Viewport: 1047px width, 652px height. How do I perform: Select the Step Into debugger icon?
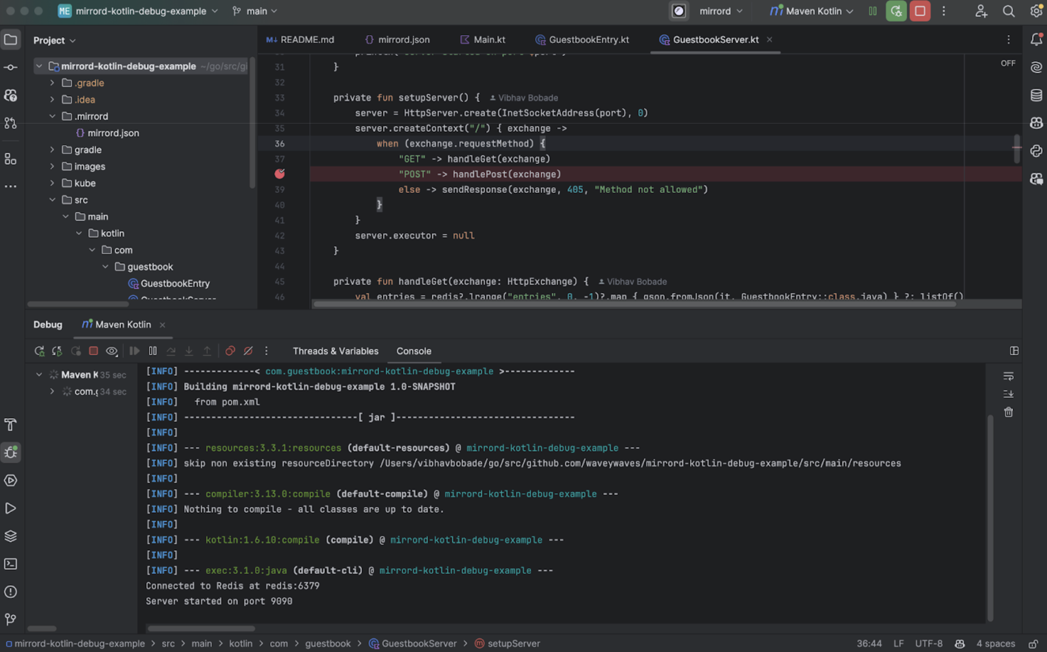189,351
